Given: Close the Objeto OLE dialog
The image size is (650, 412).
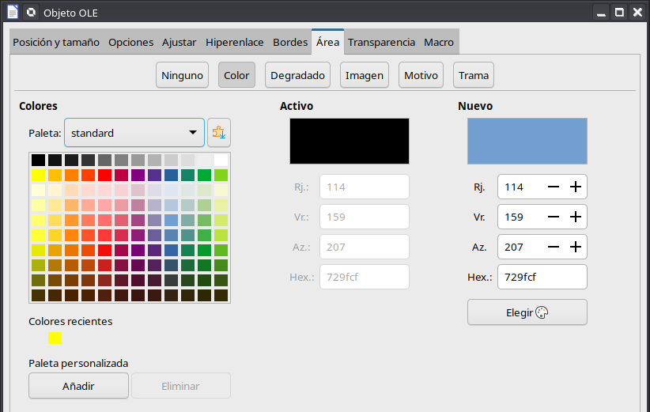Looking at the screenshot, I should [x=637, y=13].
